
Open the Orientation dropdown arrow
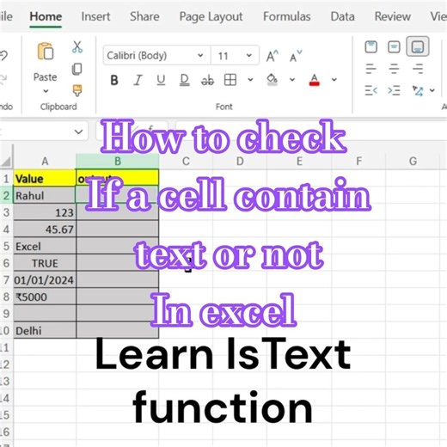(432, 90)
